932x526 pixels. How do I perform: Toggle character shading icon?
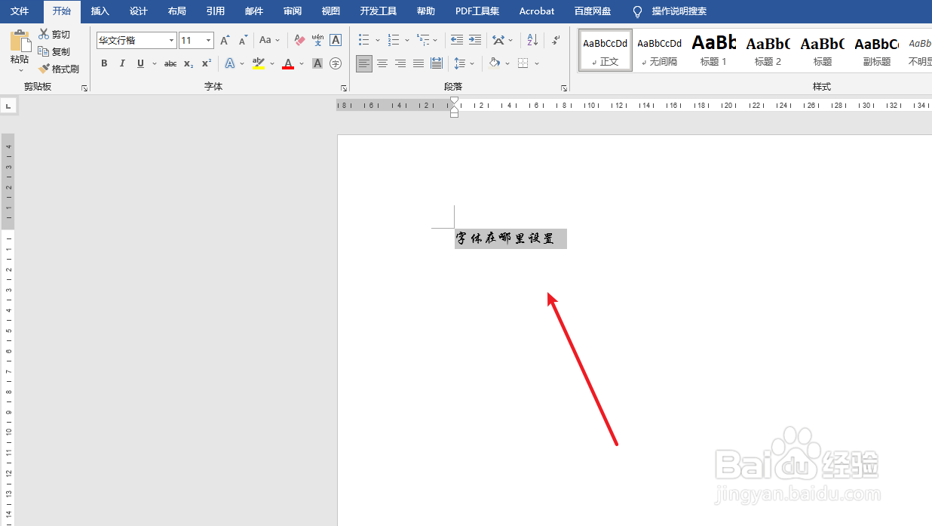pyautogui.click(x=317, y=63)
